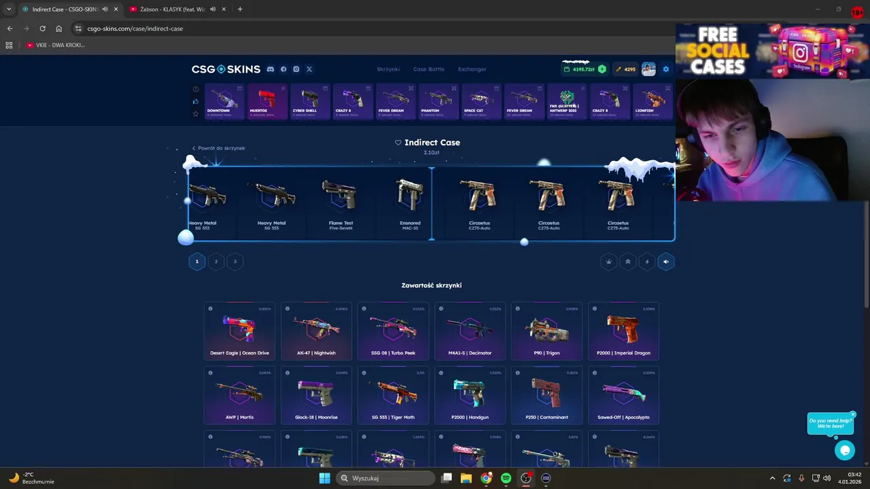Open the Instagram icon in site header

click(x=296, y=69)
